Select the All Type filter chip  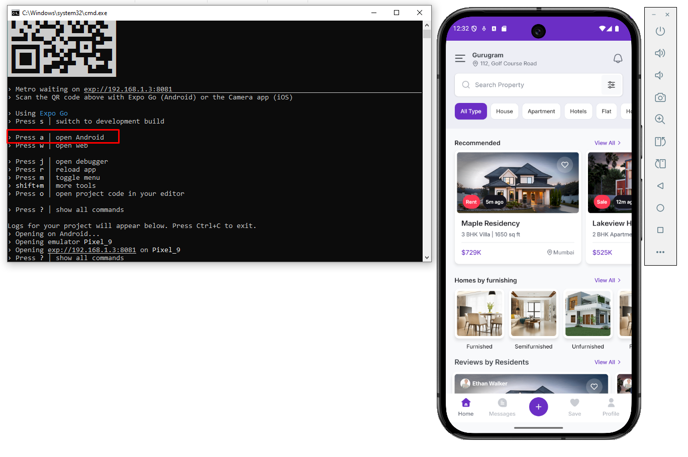click(x=470, y=111)
